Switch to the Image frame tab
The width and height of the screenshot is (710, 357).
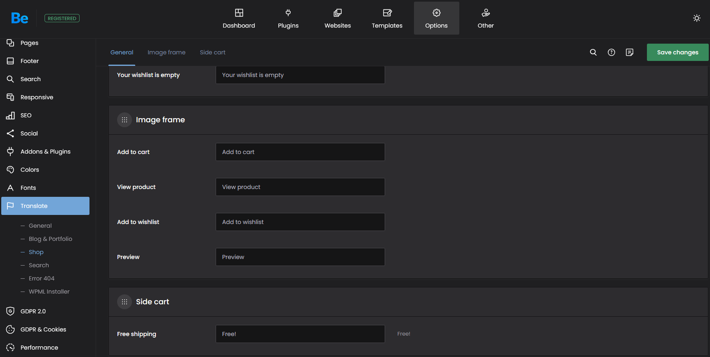pos(166,52)
